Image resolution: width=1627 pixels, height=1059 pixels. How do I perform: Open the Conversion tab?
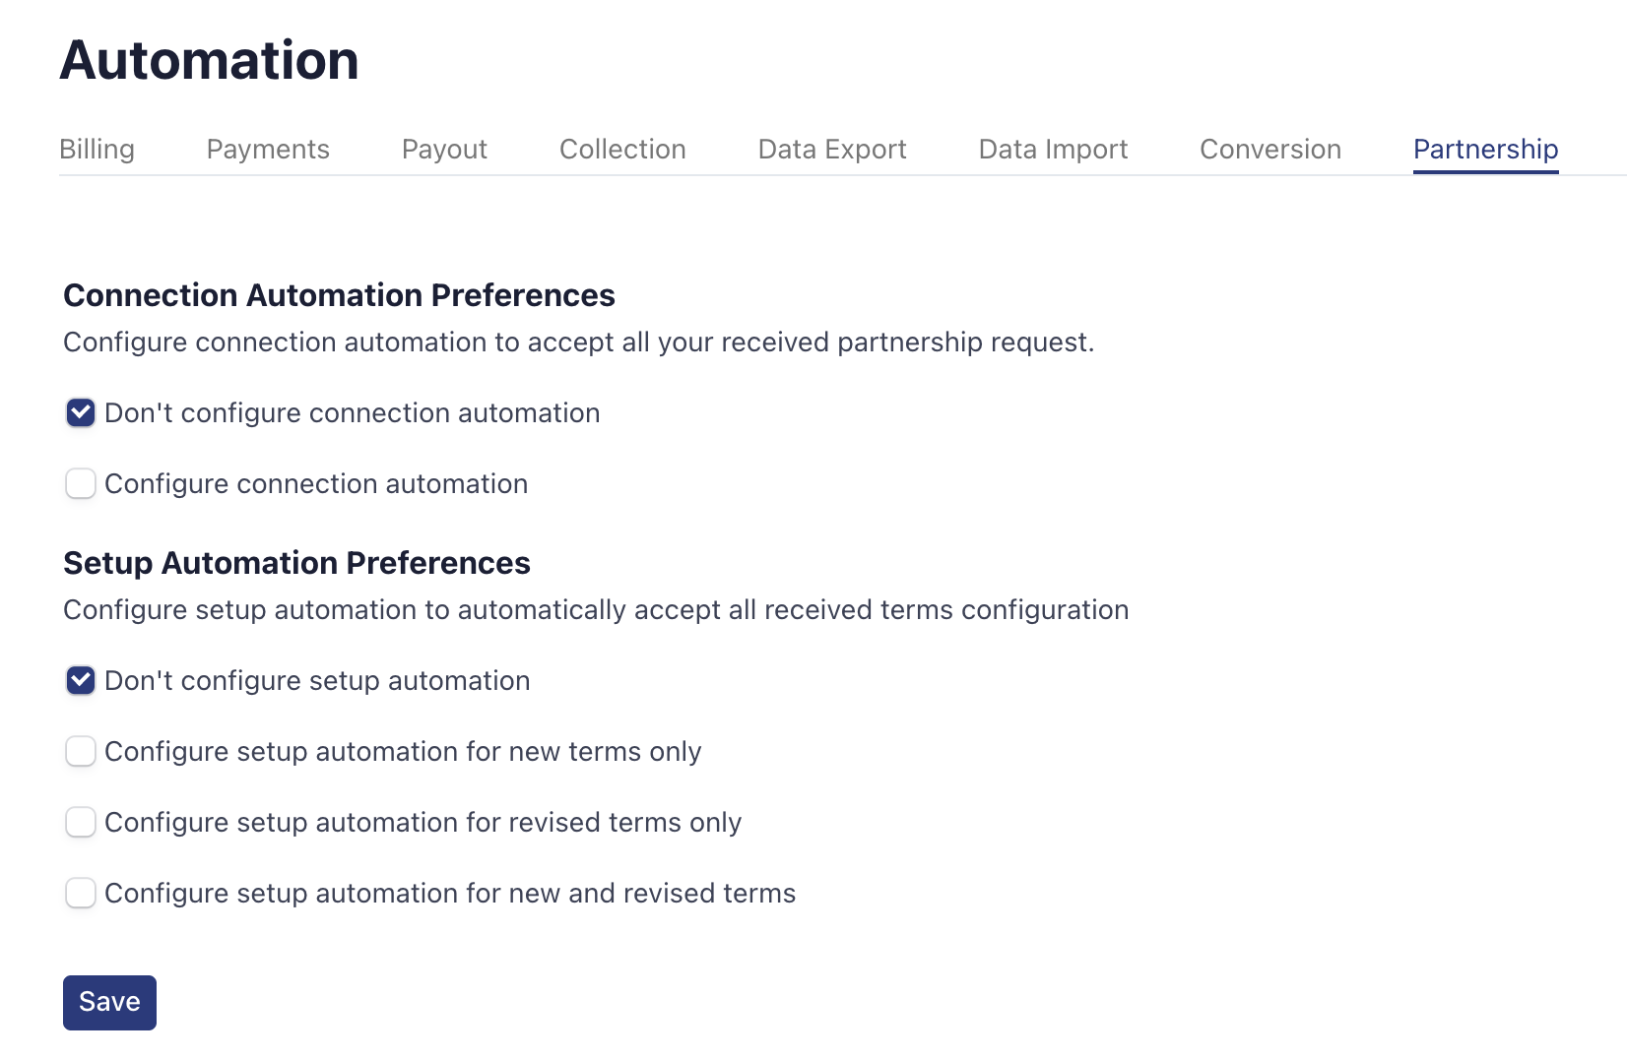1269,150
